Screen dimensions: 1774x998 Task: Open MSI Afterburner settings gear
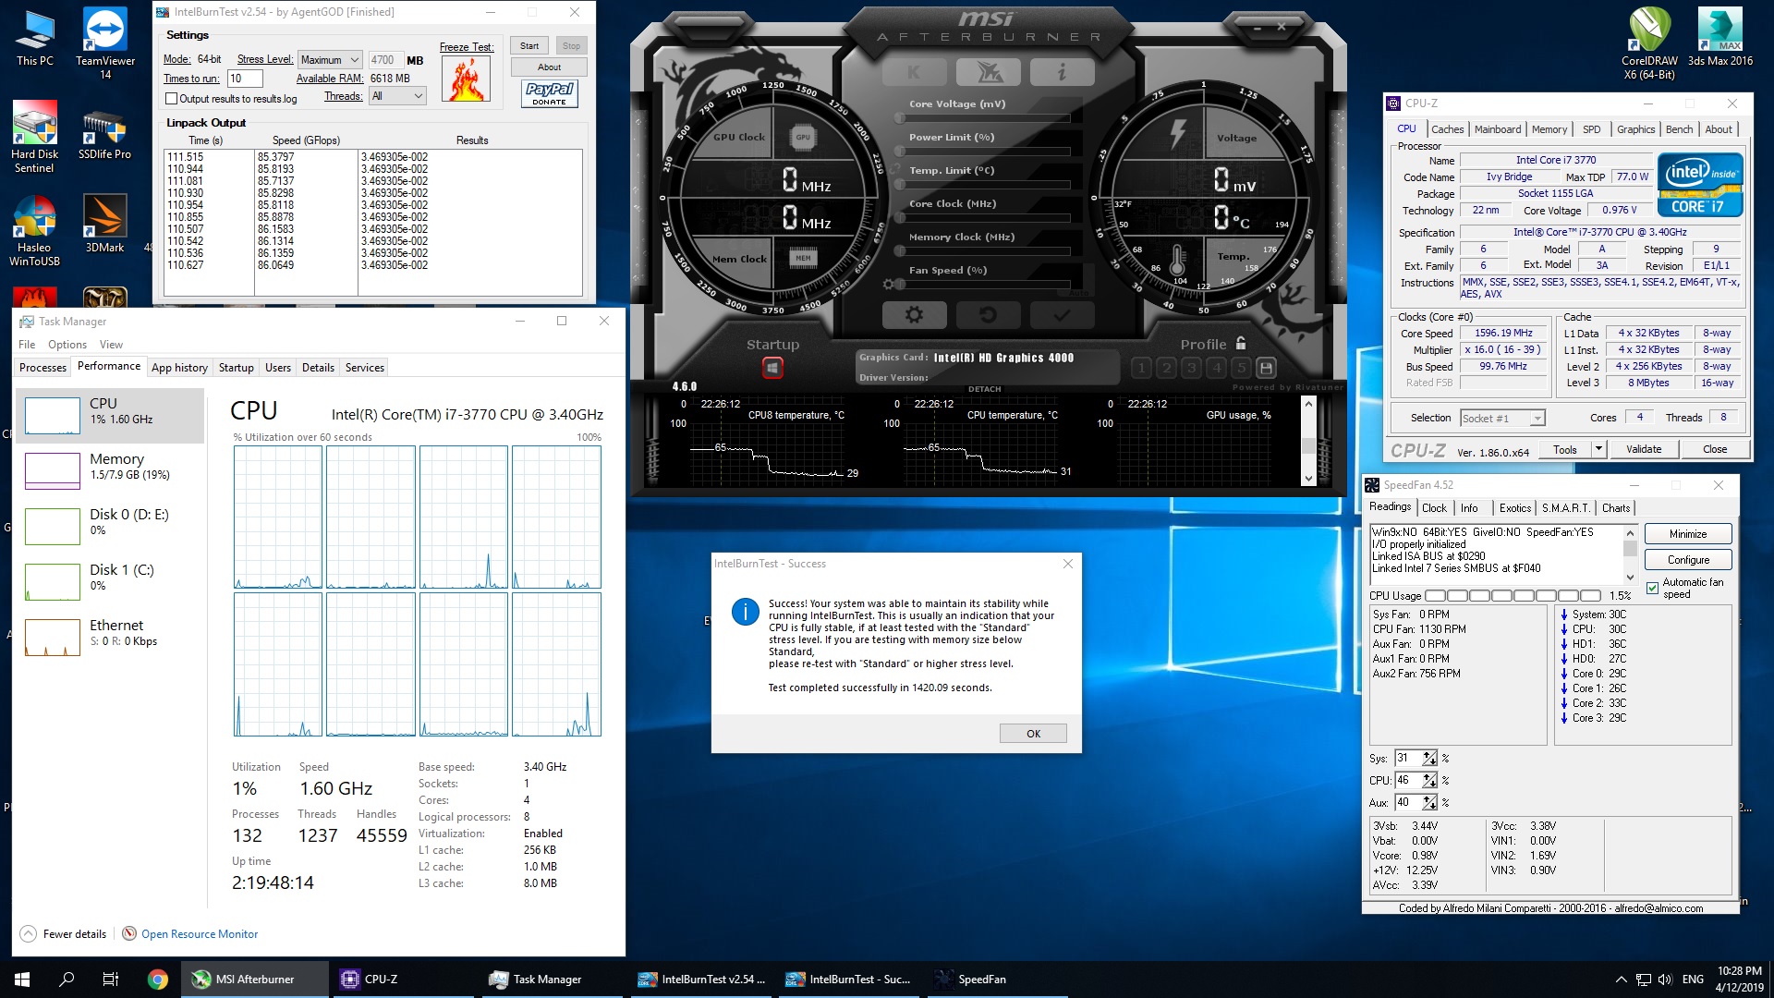click(914, 315)
